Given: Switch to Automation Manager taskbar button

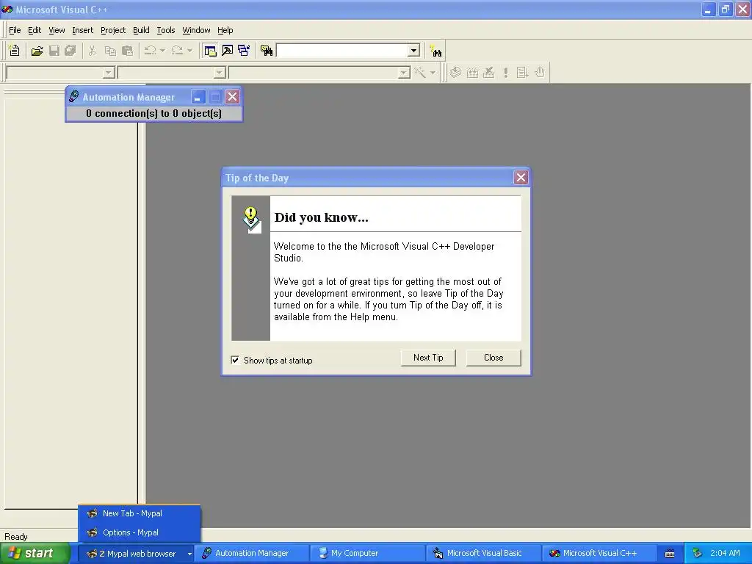Looking at the screenshot, I should [252, 554].
